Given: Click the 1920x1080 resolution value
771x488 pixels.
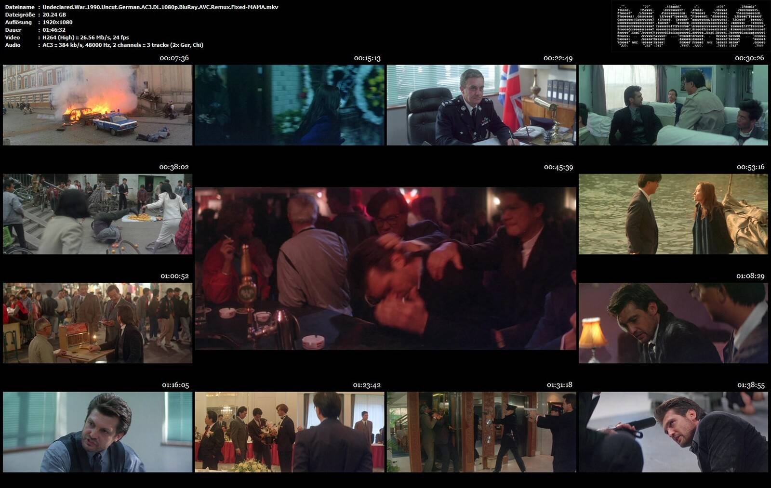Looking at the screenshot, I should (57, 22).
